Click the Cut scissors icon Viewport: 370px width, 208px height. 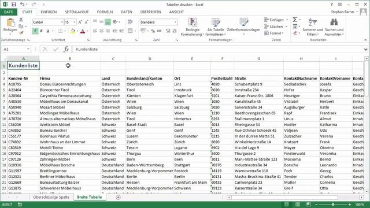21,20
